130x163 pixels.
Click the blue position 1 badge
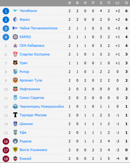[x=6, y=11]
